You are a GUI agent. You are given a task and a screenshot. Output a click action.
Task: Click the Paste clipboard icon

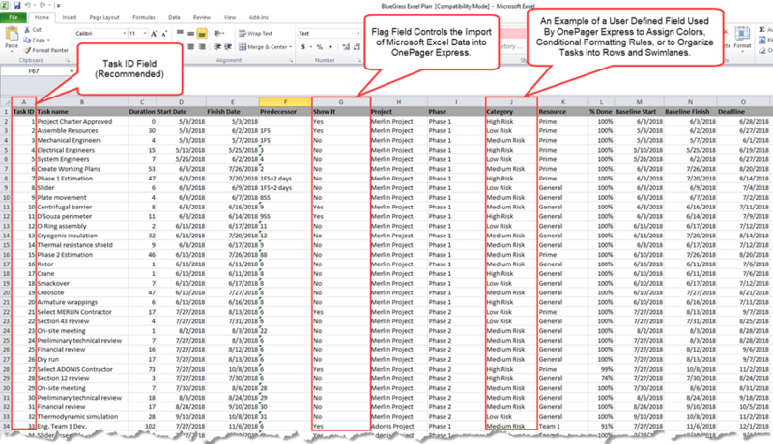pyautogui.click(x=12, y=34)
